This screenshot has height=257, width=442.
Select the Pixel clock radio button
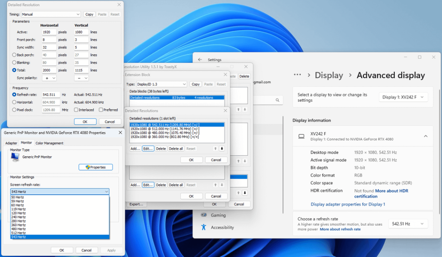(x=15, y=110)
